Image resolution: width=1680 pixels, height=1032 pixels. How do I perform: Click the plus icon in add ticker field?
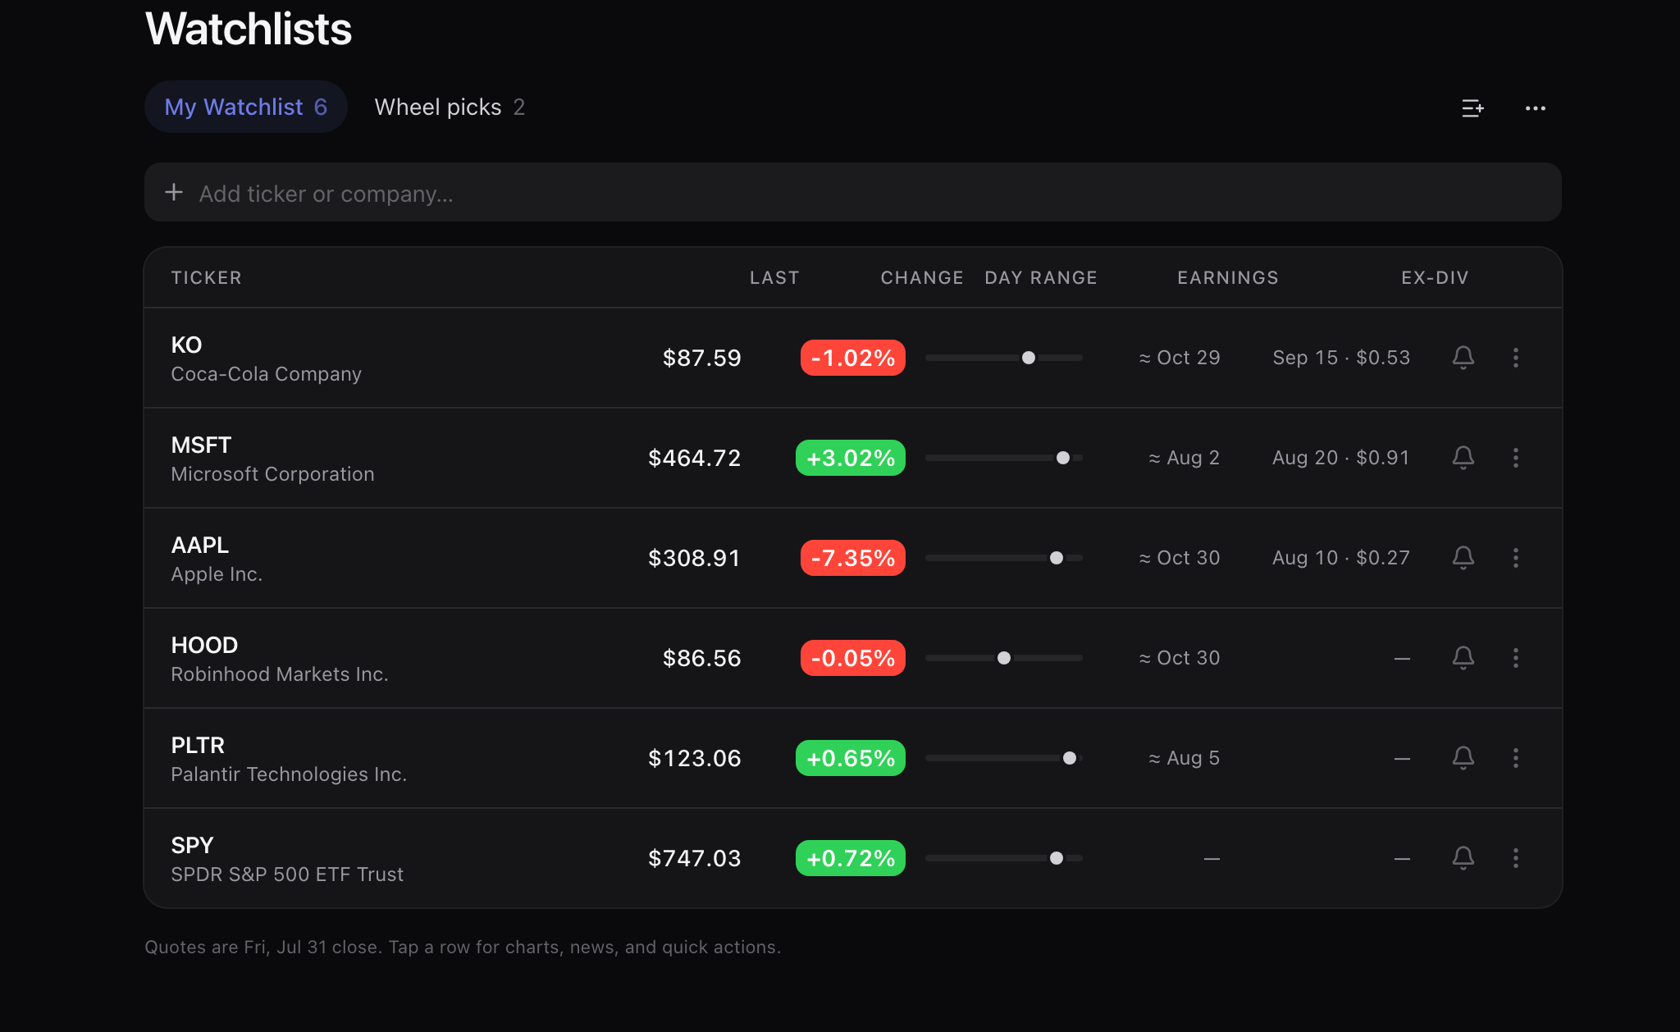coord(174,192)
